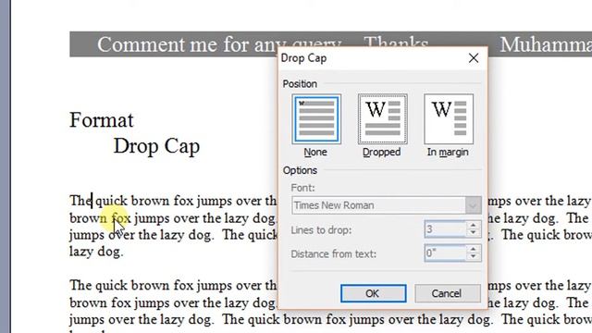592x333 pixels.
Task: Close the Drop Cap dialog window
Action: point(474,58)
